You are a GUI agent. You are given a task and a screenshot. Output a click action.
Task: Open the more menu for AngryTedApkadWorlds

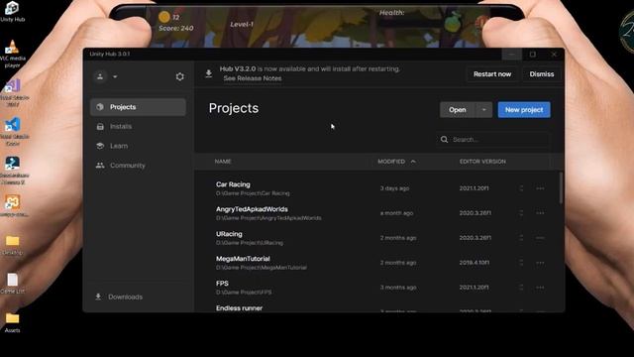tap(540, 213)
